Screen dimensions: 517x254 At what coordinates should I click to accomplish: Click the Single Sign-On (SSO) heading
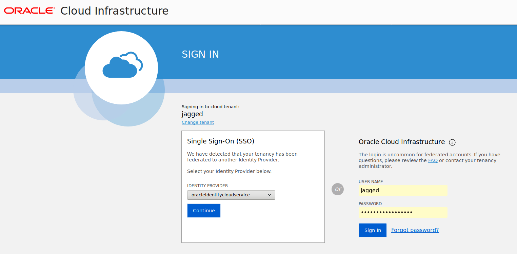pyautogui.click(x=221, y=141)
